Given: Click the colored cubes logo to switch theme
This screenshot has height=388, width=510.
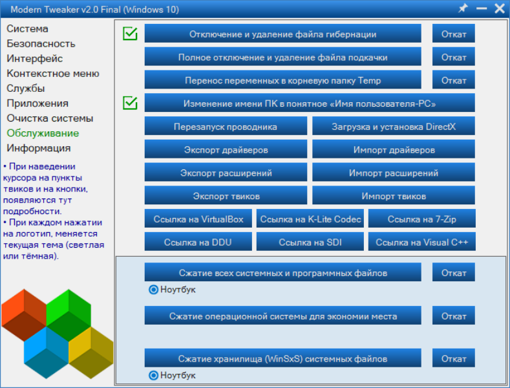Looking at the screenshot, I should point(57,334).
